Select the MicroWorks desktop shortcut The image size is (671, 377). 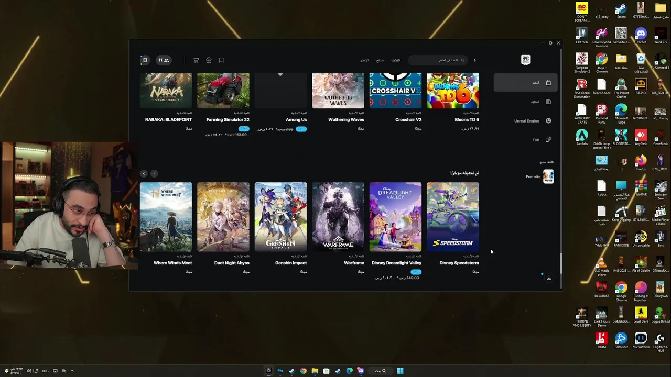641,341
